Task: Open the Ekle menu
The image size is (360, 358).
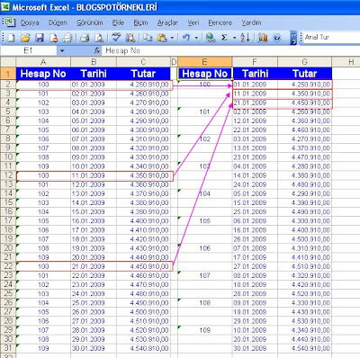Action: coord(118,22)
